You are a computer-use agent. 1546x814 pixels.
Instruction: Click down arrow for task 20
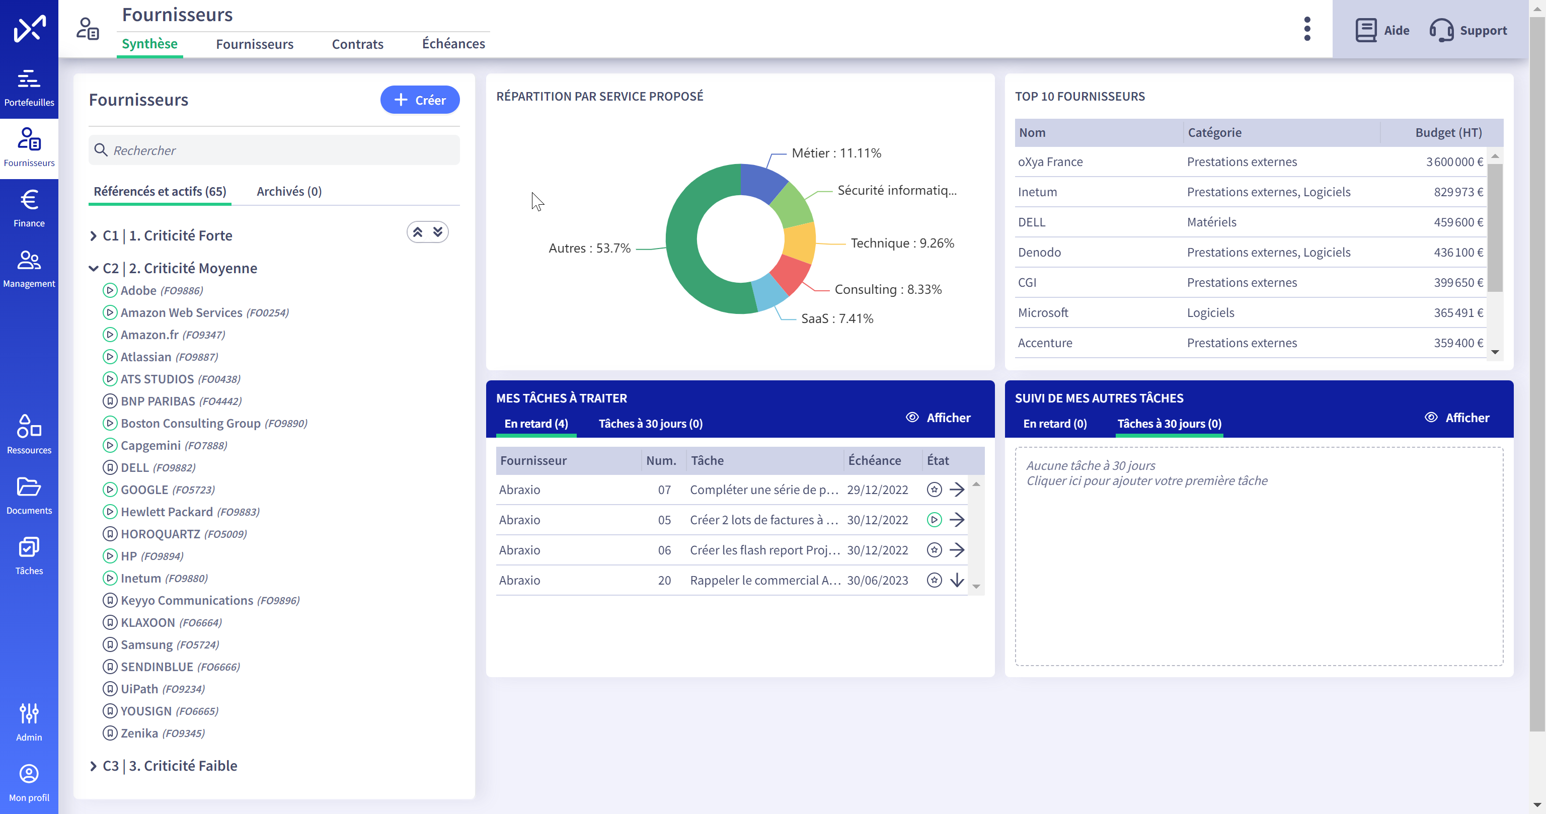(x=957, y=580)
